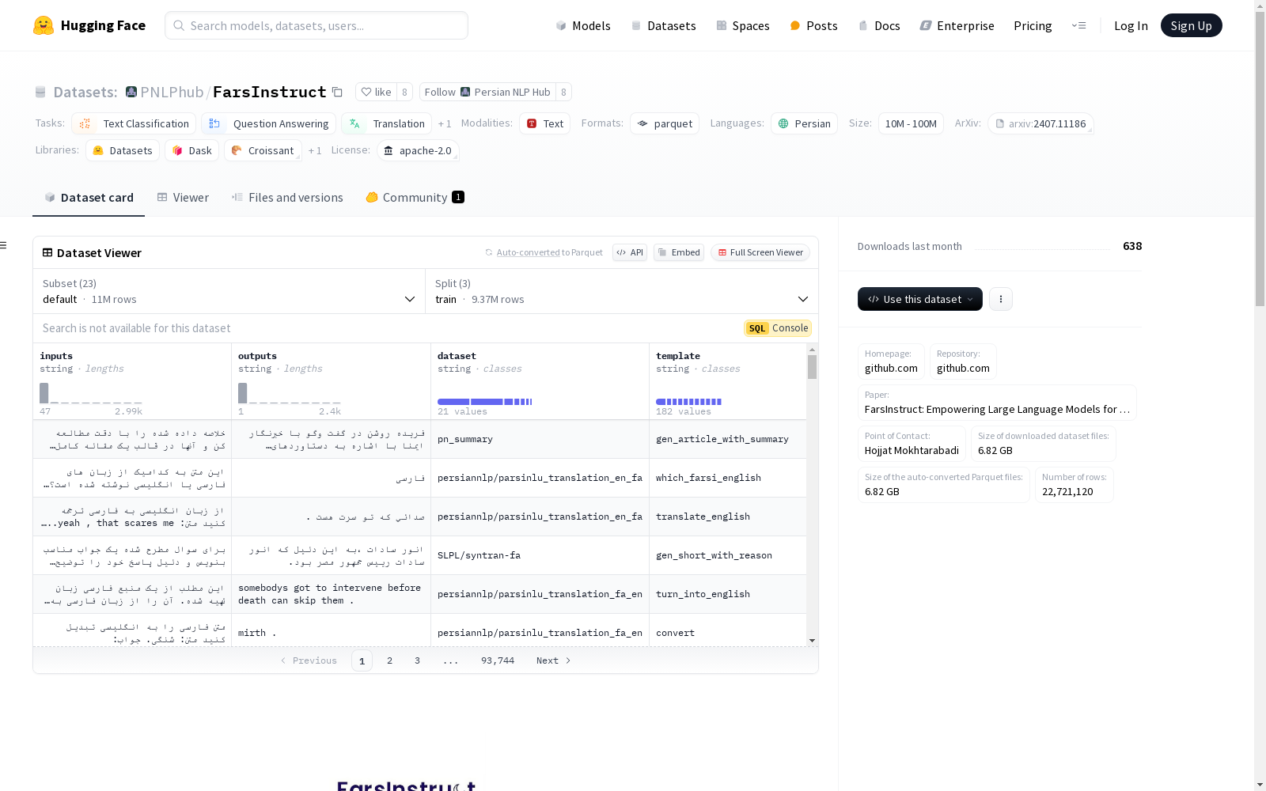Click the Croissant library tag

(263, 150)
